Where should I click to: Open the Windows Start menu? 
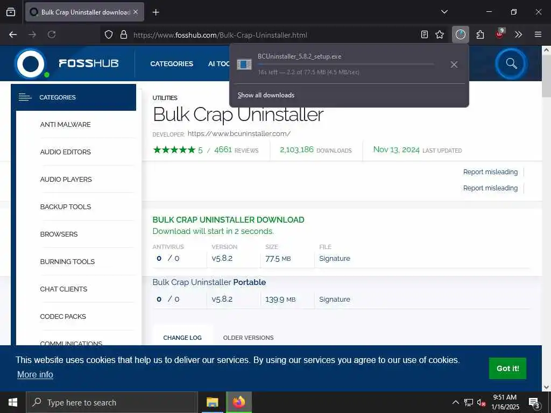(13, 402)
